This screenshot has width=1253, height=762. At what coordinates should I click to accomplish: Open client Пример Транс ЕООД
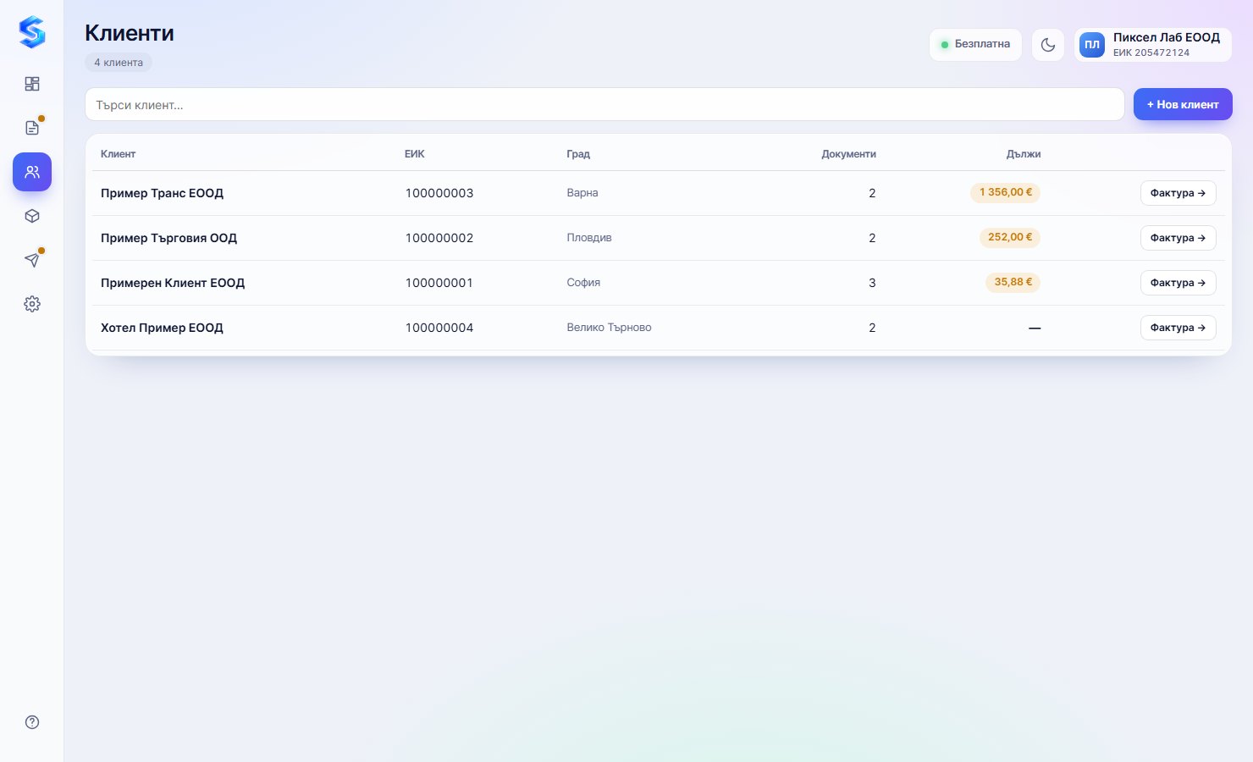click(162, 193)
